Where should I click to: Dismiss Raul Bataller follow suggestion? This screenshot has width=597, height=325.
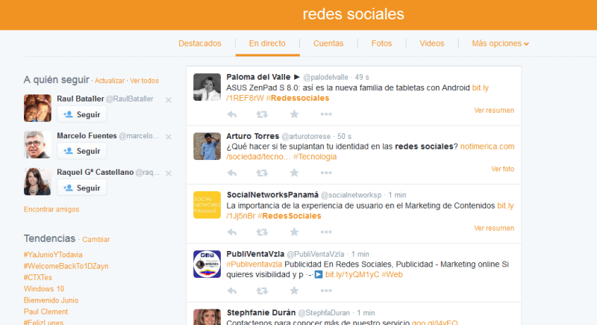point(169,100)
